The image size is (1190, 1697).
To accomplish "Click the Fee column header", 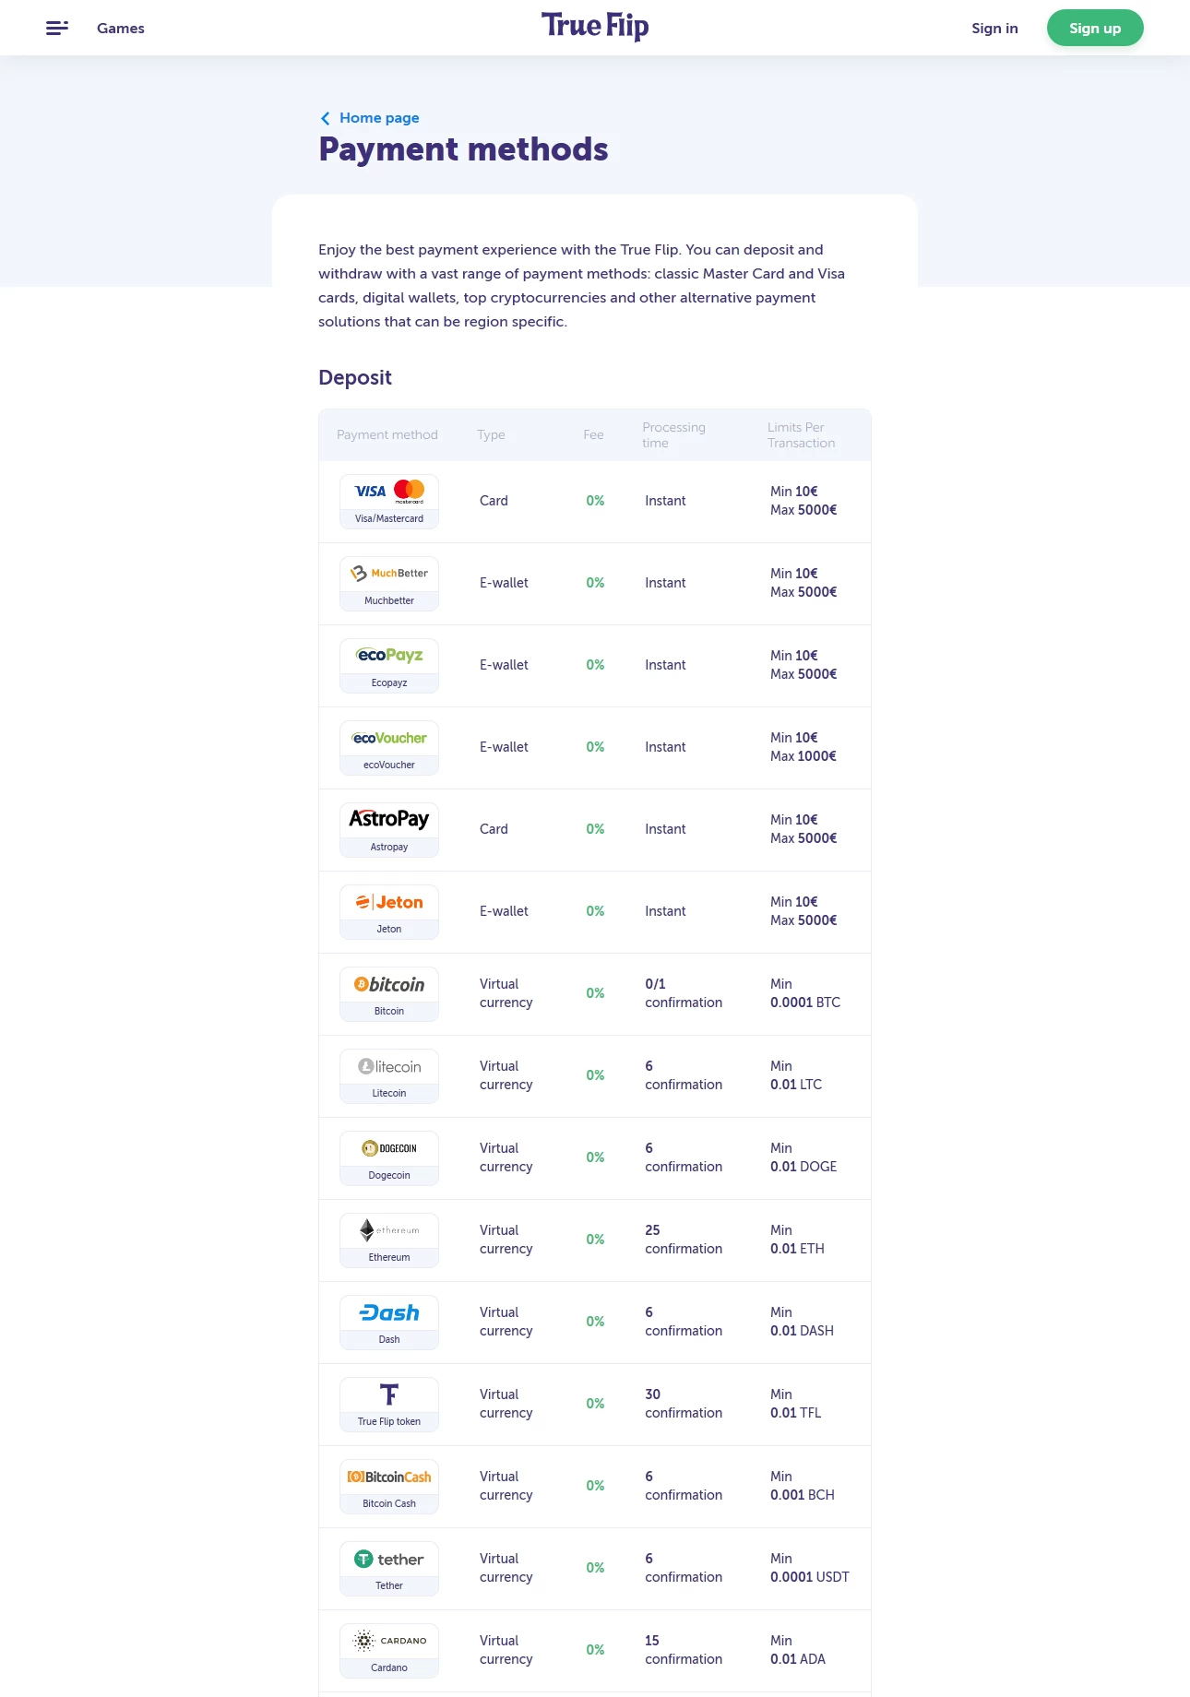I will tap(594, 435).
